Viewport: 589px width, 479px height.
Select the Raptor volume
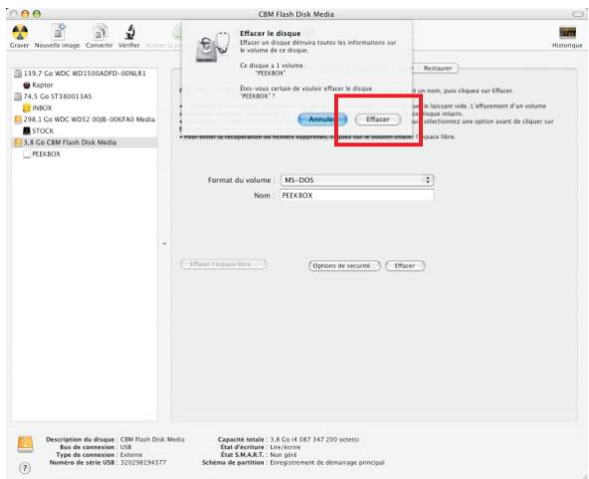coord(38,85)
